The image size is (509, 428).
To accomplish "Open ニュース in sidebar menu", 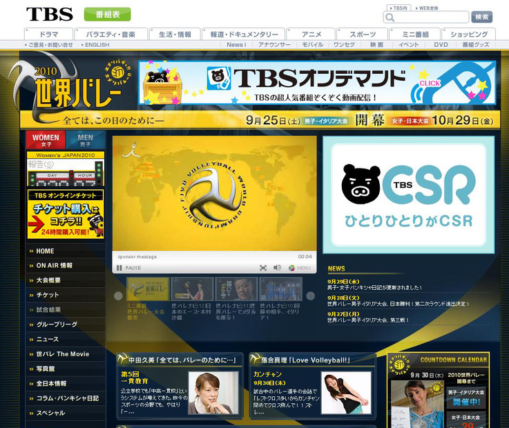I will click(66, 339).
